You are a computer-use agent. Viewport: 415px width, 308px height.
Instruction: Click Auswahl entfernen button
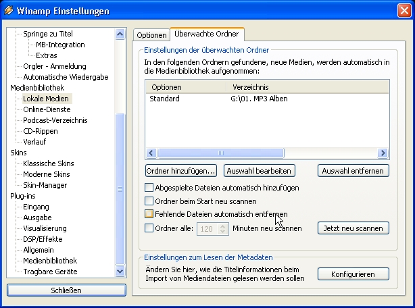point(353,171)
